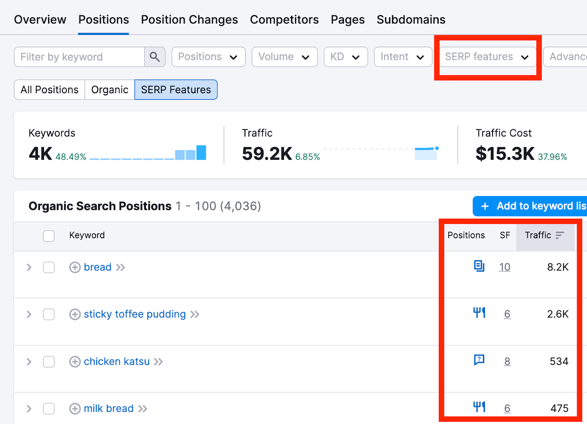587x424 pixels.
Task: Open the Intent filter dropdown
Action: tap(403, 57)
